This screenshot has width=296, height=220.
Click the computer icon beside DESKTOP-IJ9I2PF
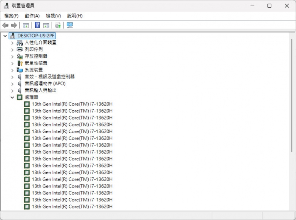(x=12, y=36)
